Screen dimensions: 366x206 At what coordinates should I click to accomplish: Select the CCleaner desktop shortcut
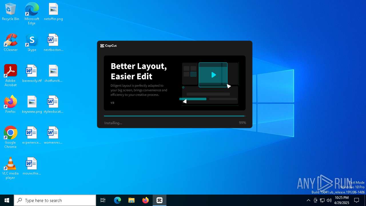click(10, 43)
